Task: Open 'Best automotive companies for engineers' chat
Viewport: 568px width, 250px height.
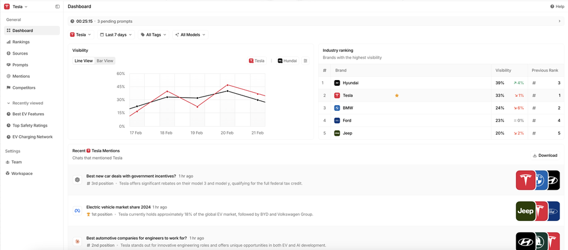Action: (x=136, y=238)
